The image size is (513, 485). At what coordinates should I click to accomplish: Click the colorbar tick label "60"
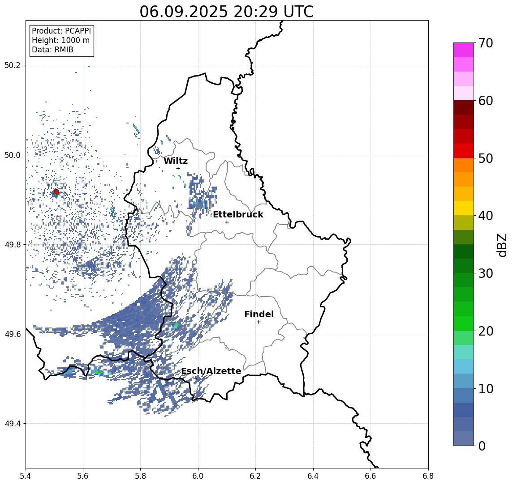(x=486, y=101)
